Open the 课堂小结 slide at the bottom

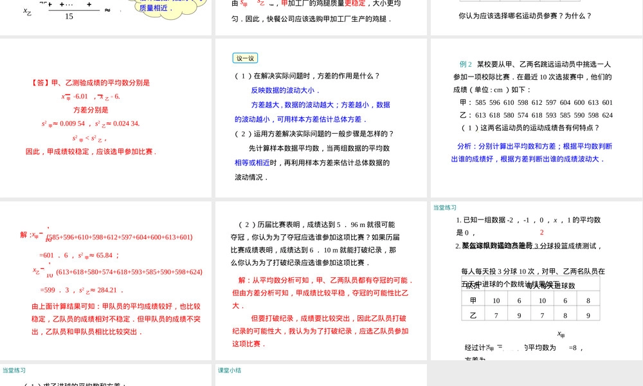(321, 375)
